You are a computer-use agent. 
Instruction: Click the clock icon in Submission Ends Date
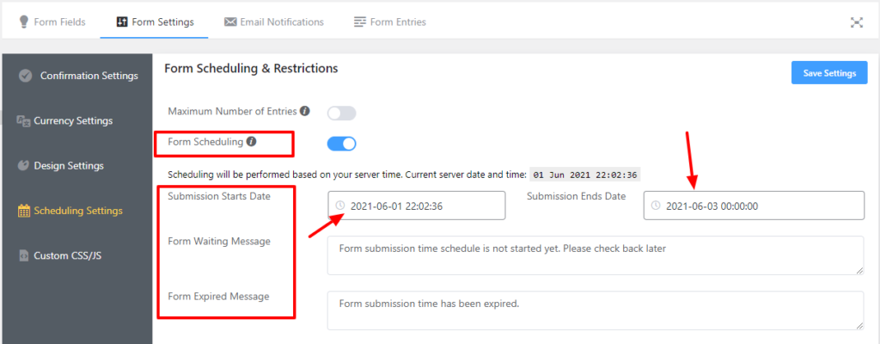click(657, 206)
